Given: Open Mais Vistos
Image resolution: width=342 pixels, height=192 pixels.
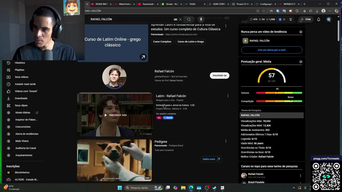Looking at the screenshot, I should point(22,141).
